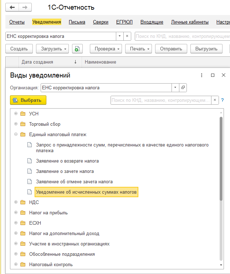Open help question mark in dialog
Viewport: 230px width, 274px height.
(x=222, y=100)
